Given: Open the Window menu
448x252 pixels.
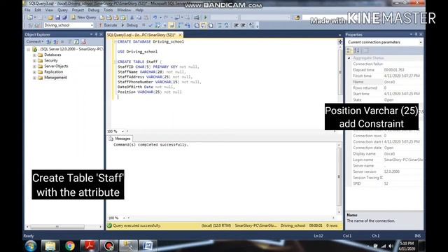Looking at the screenshot, I should 124,10.
